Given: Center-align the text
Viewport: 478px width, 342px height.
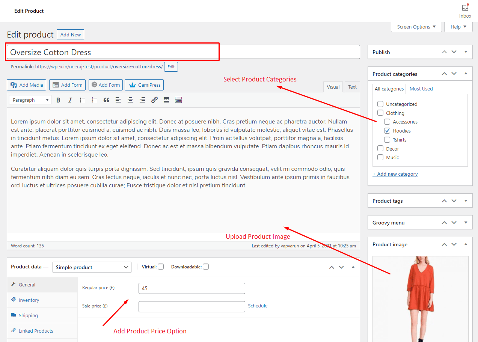Looking at the screenshot, I should pyautogui.click(x=130, y=100).
